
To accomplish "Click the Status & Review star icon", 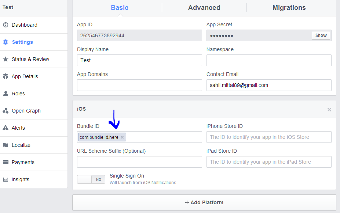I will [x=6, y=59].
